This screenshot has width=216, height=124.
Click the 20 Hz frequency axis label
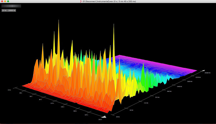pos(118,117)
